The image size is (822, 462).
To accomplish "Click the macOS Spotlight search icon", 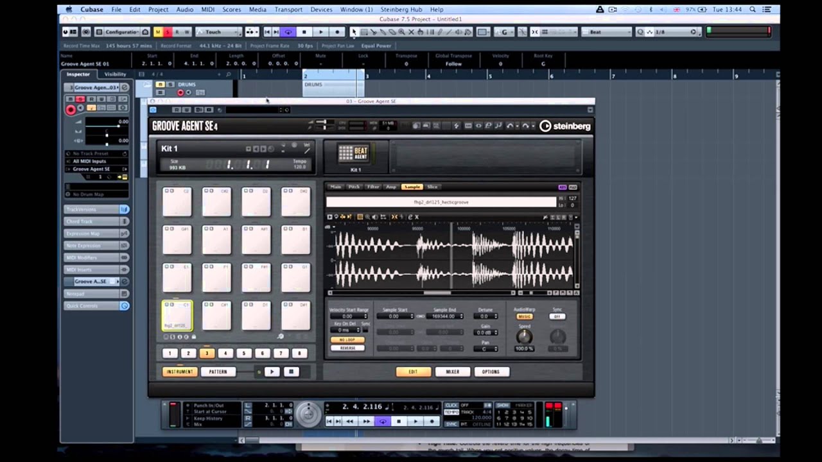I will 752,10.
